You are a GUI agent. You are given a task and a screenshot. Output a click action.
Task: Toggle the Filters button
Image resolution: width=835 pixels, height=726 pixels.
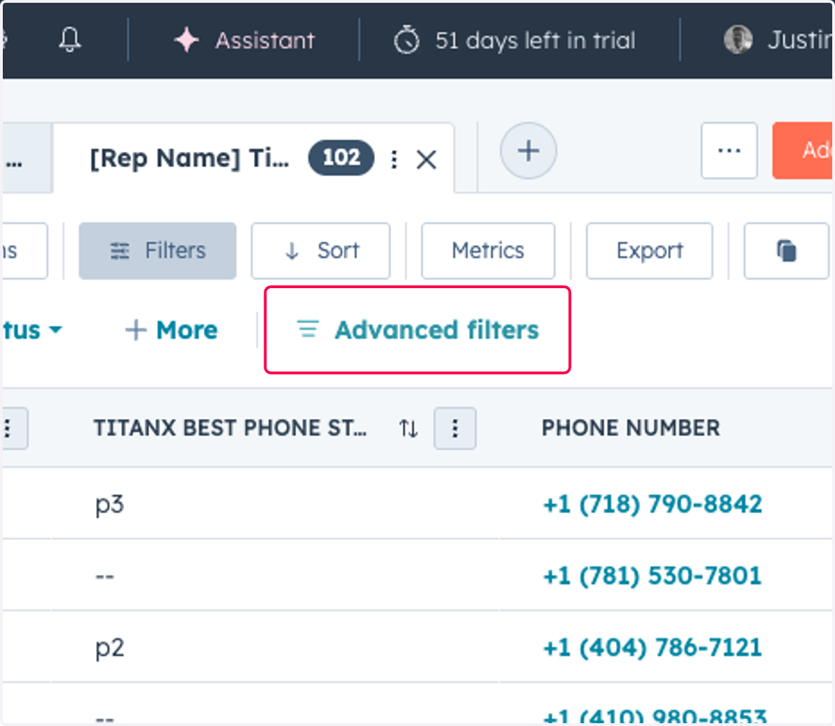pos(157,251)
